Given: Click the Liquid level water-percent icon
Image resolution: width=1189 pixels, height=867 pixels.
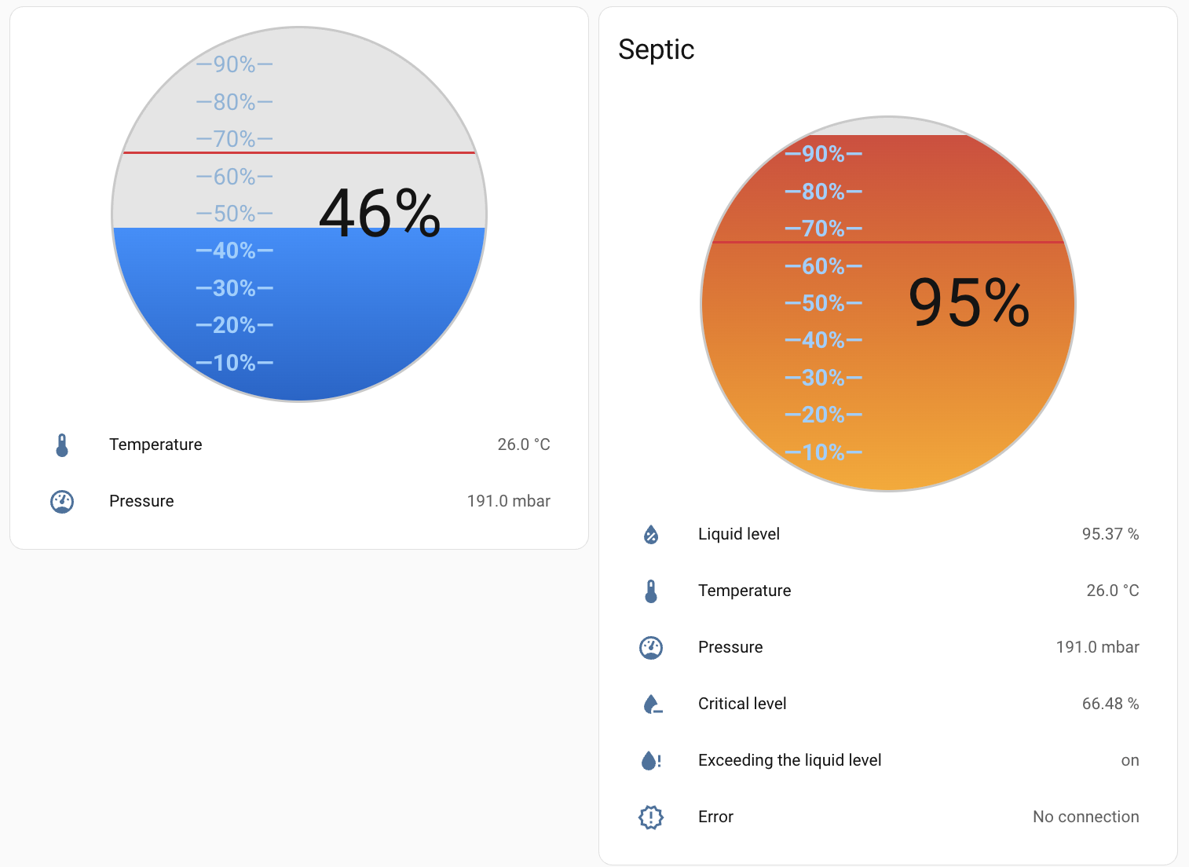Looking at the screenshot, I should pos(651,535).
